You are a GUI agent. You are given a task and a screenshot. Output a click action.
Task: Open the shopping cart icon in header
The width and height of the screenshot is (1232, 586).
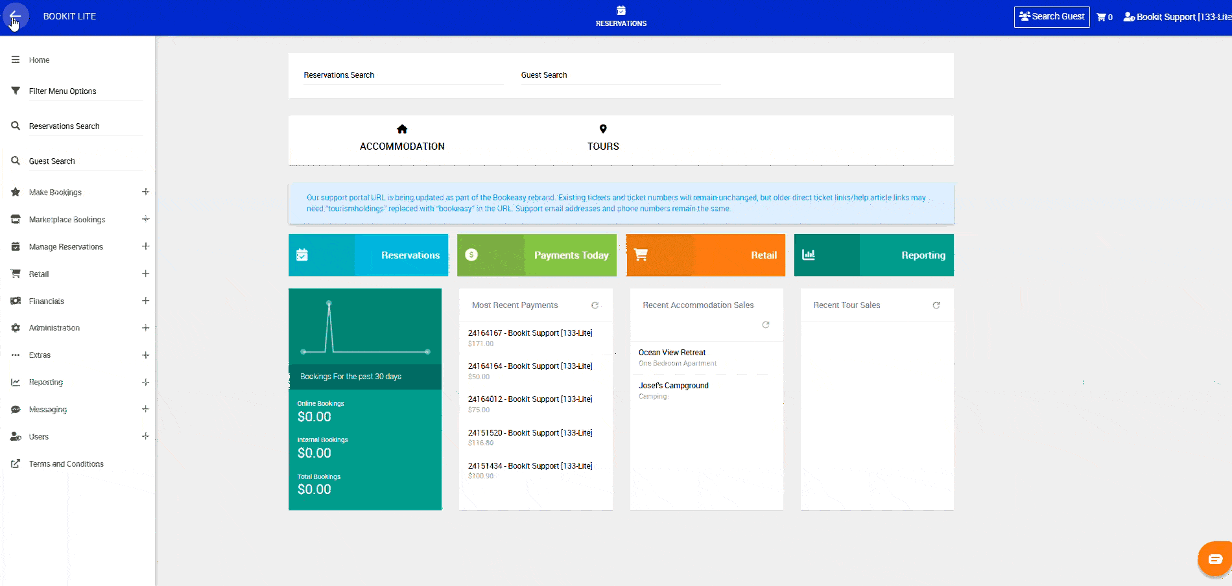(1101, 18)
